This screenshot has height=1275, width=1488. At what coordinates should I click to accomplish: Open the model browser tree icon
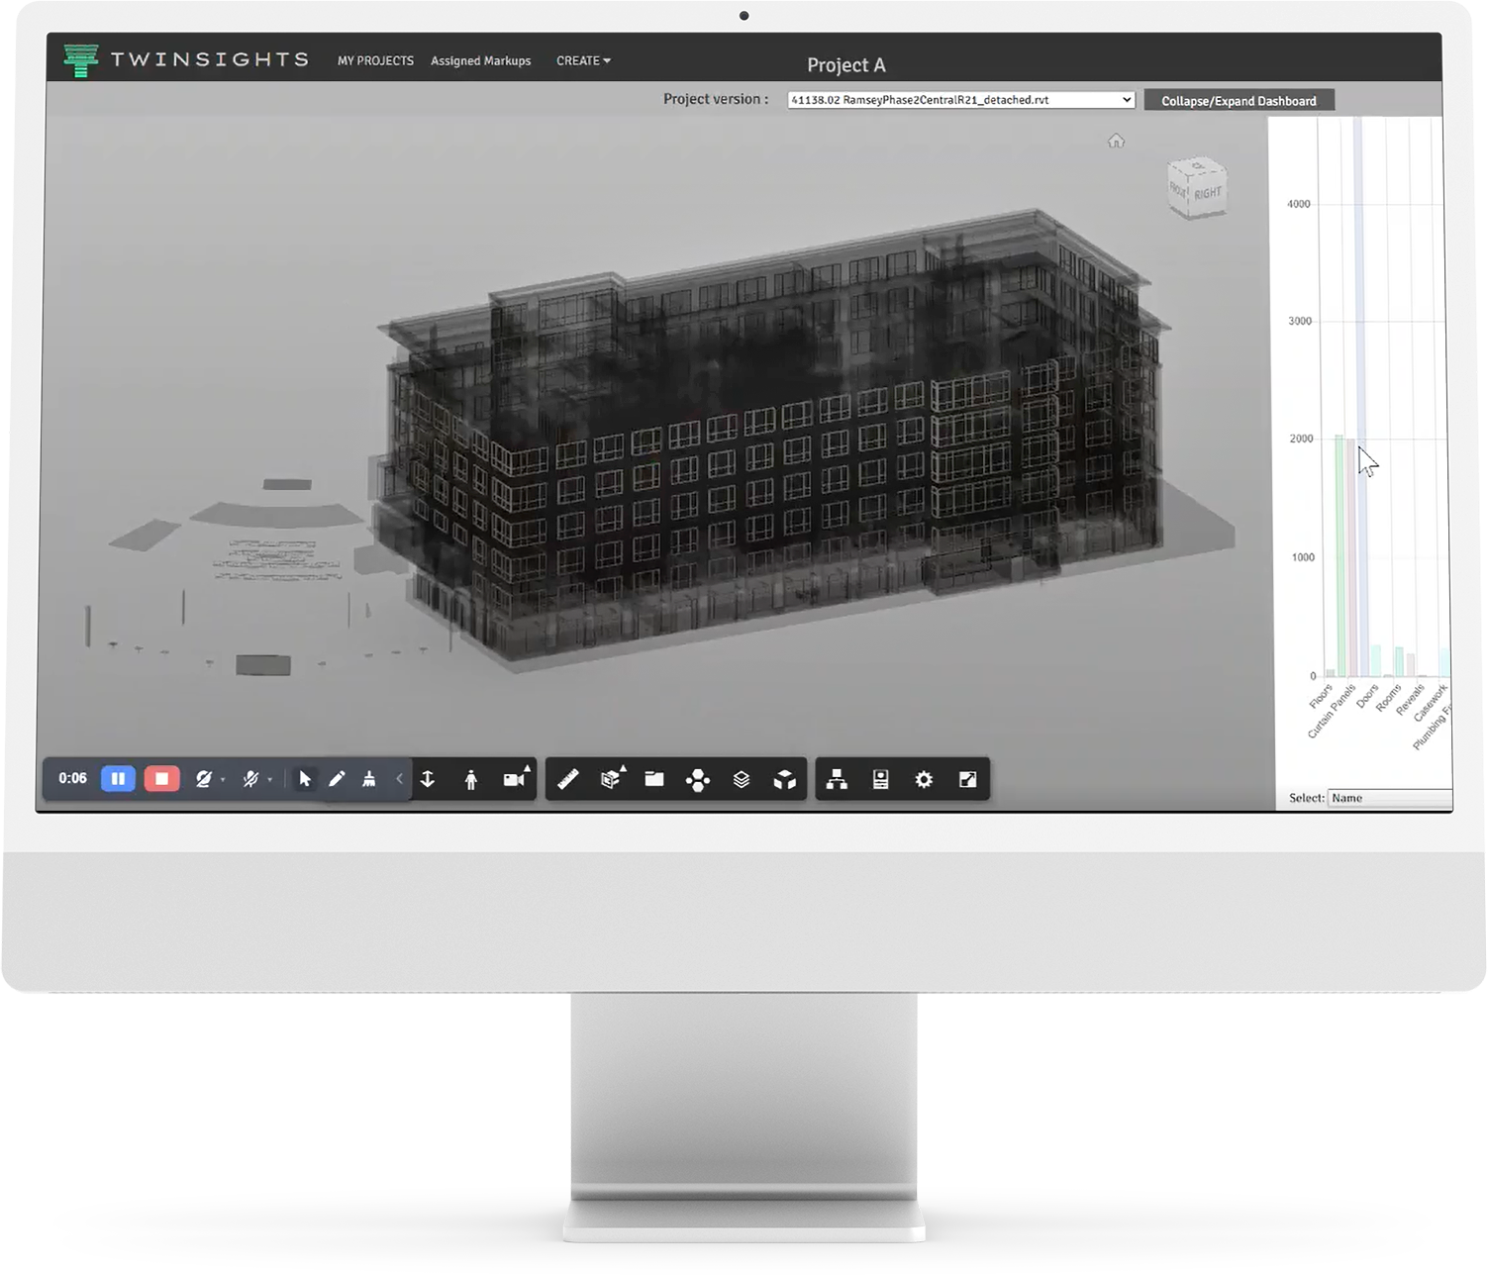click(x=837, y=780)
